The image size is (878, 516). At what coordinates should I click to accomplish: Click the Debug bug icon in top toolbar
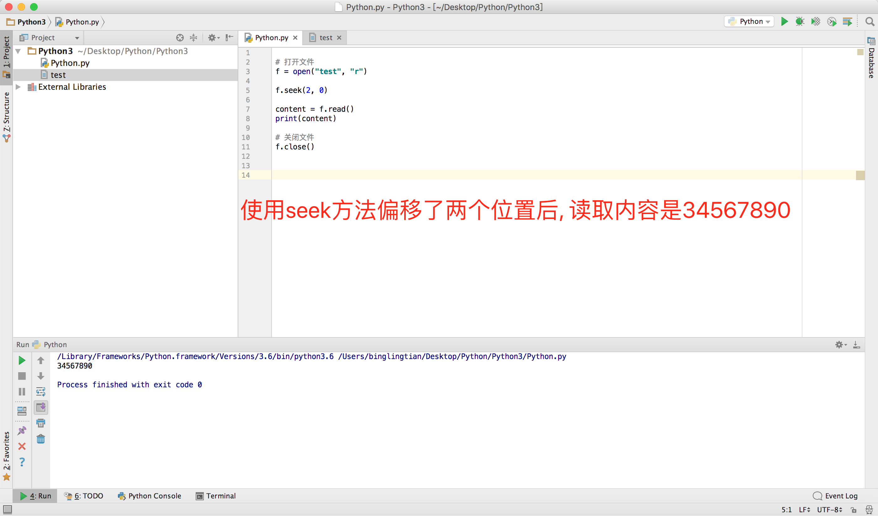click(800, 22)
